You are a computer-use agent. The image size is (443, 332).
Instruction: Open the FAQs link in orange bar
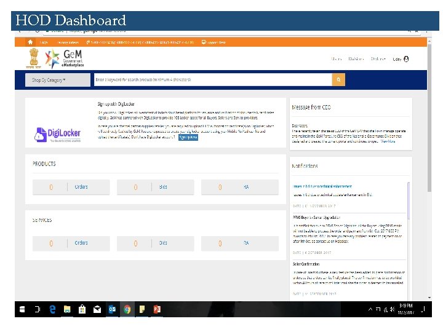coord(44,42)
